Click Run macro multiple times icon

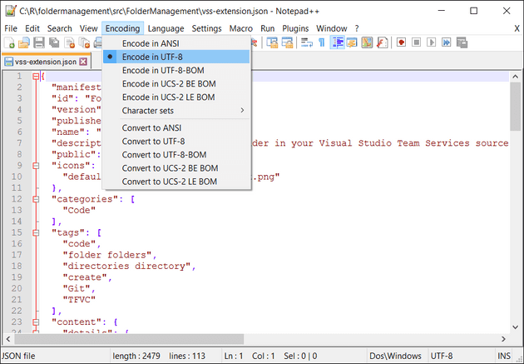click(447, 42)
